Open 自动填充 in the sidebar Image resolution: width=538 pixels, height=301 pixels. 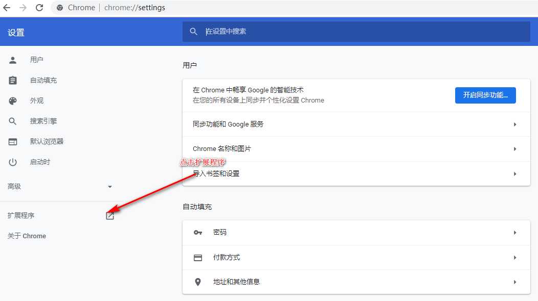(43, 80)
